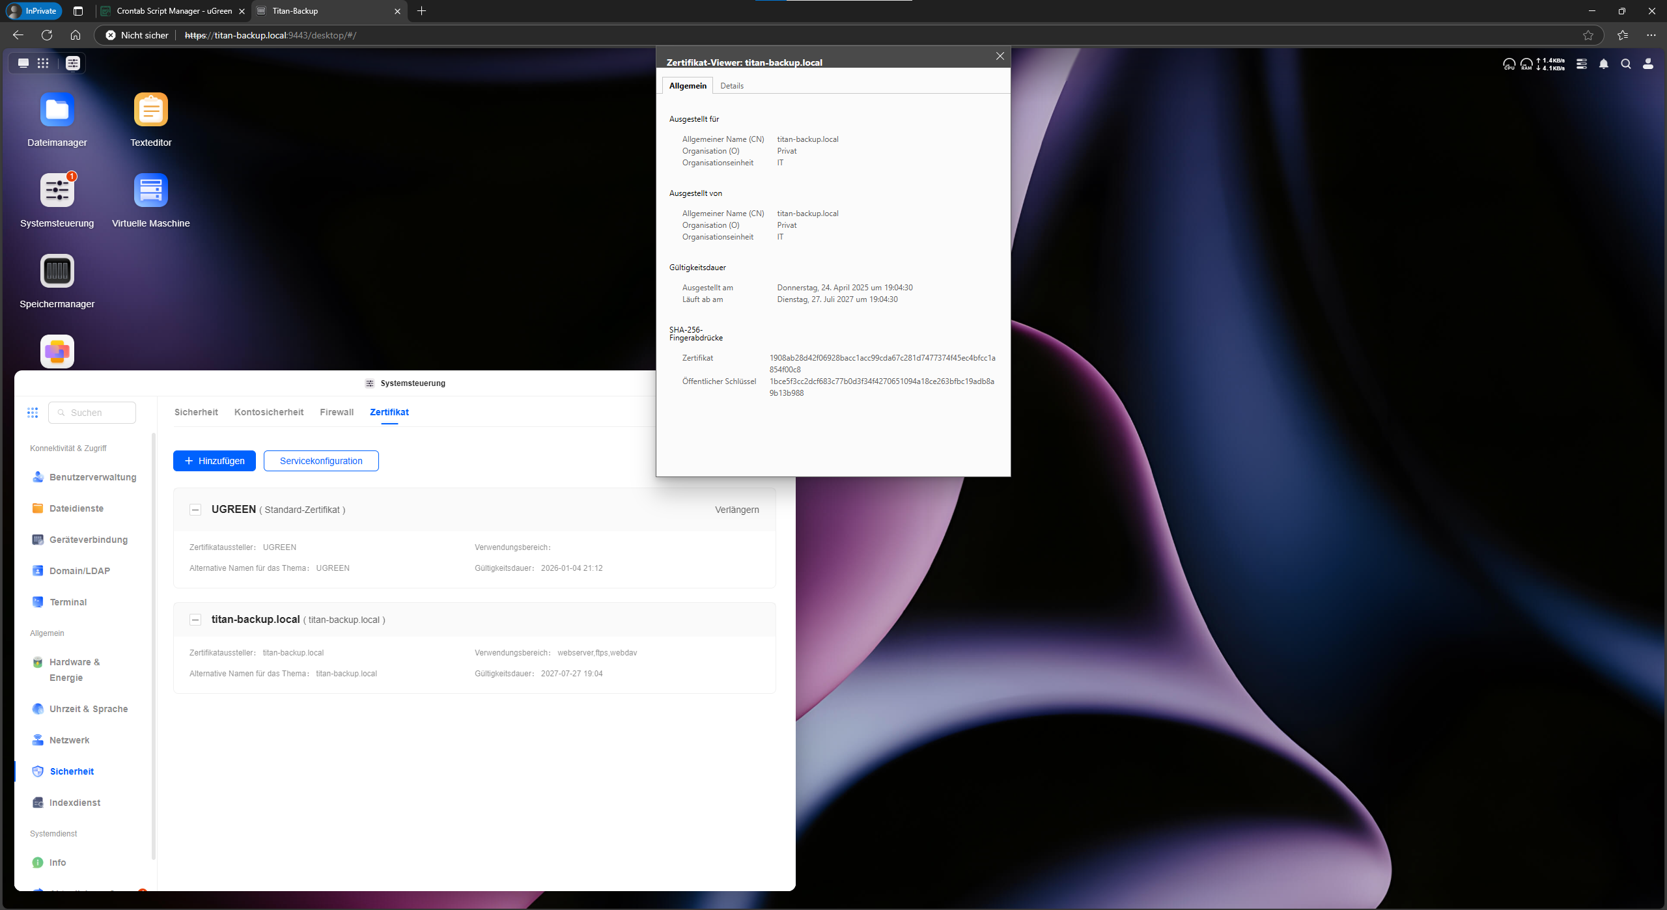
Task: Open Uhrzeit & Sprache in the sidebar
Action: click(79, 709)
